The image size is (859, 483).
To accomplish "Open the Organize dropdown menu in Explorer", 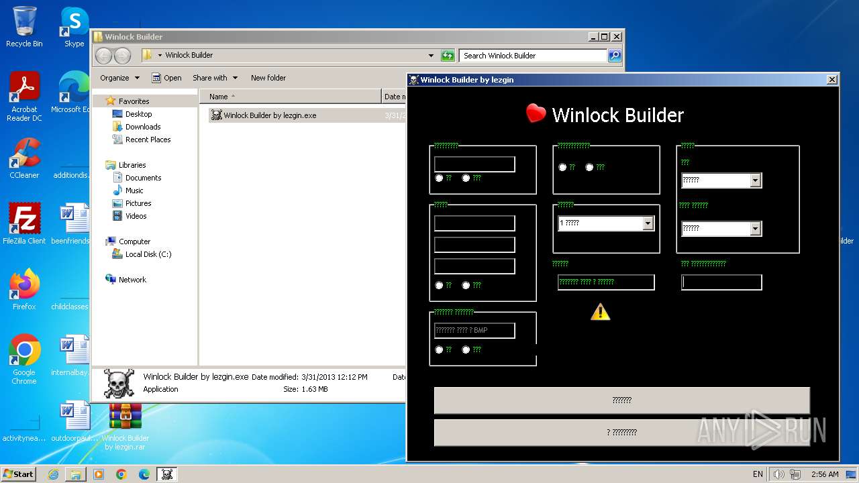I will [119, 78].
